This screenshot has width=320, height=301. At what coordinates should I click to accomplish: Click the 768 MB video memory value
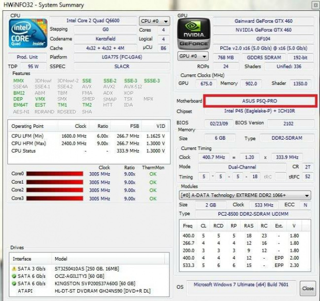(x=226, y=57)
